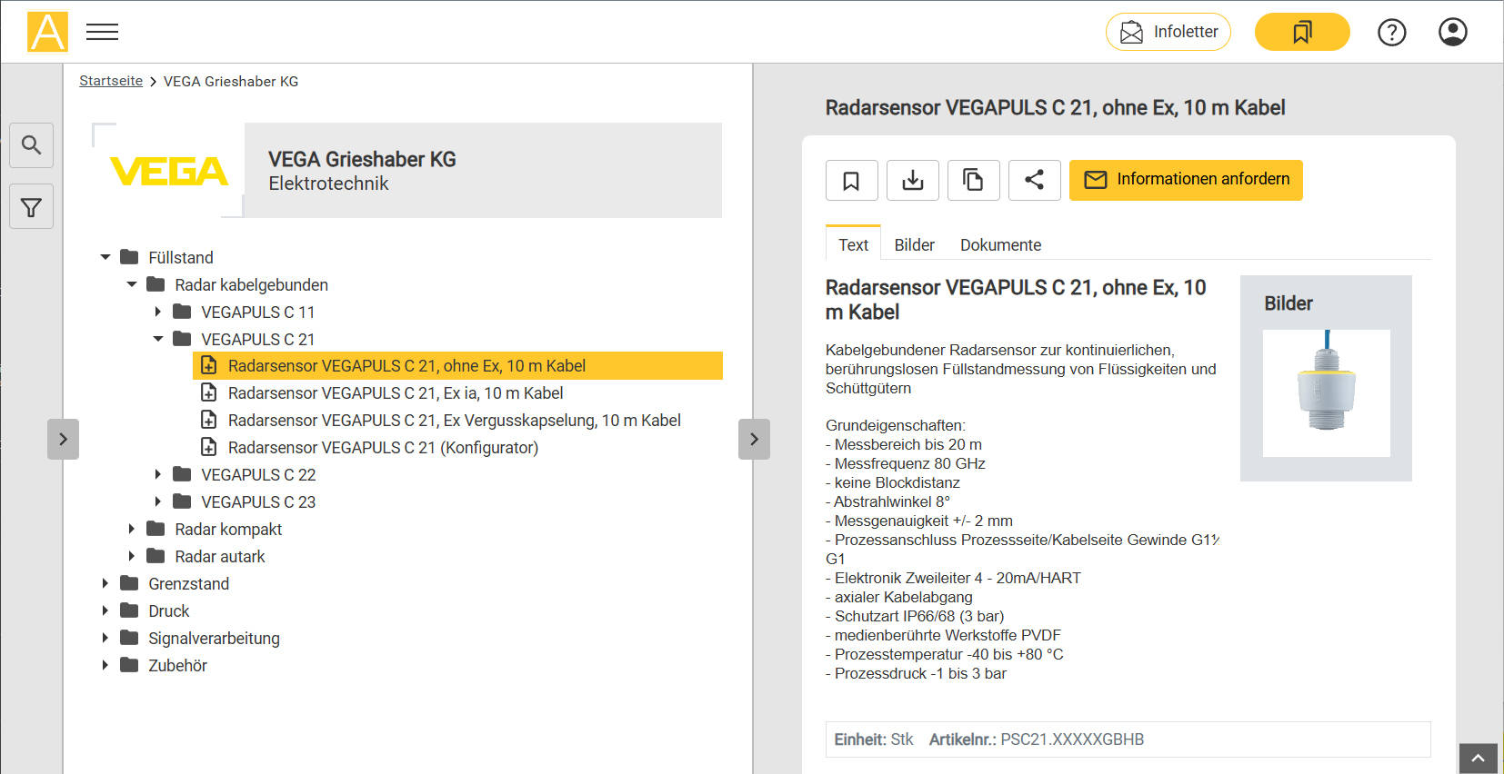Open the hamburger navigation menu
Viewport: 1504px width, 774px height.
(102, 33)
